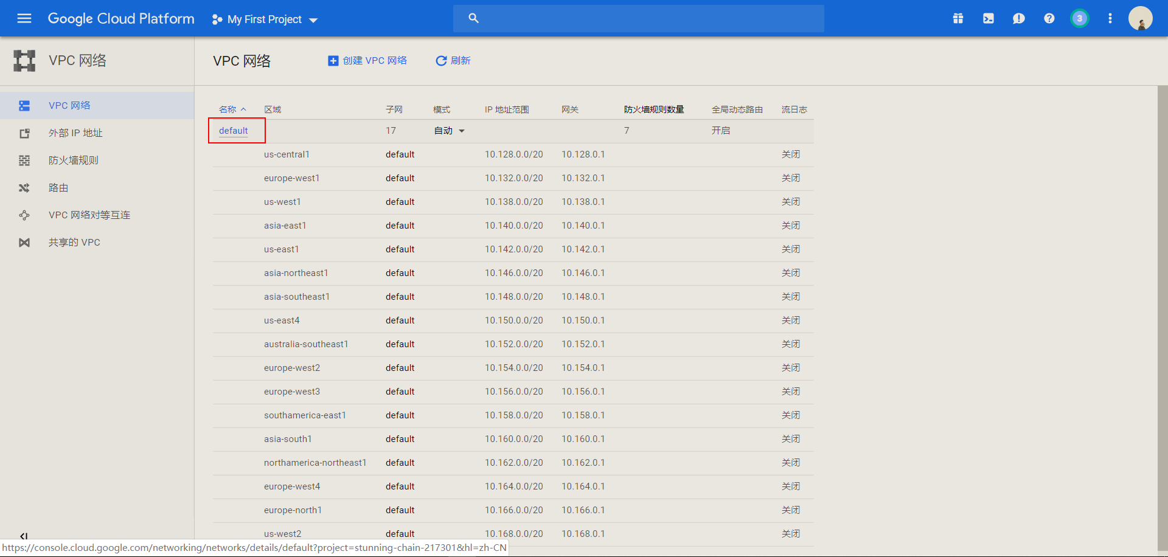Click 关闭 flow log for europe-west2
The width and height of the screenshot is (1168, 557).
pyautogui.click(x=791, y=368)
